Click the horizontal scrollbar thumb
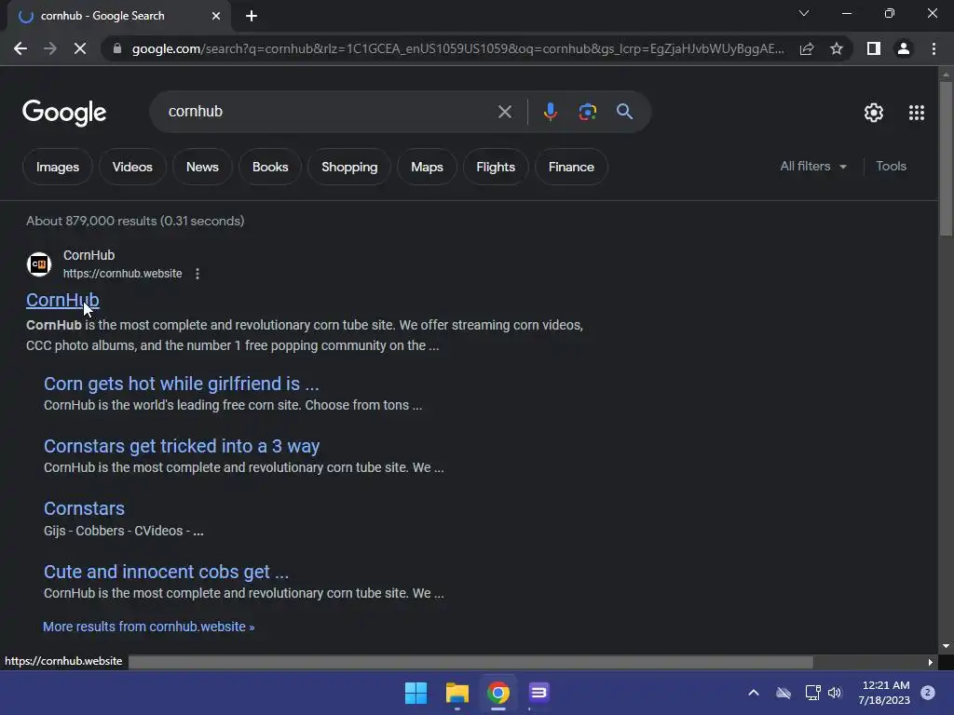 point(470,662)
